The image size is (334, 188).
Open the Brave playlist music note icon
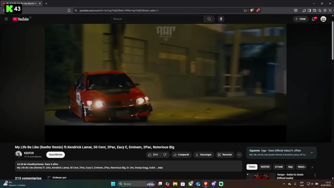tap(304, 10)
